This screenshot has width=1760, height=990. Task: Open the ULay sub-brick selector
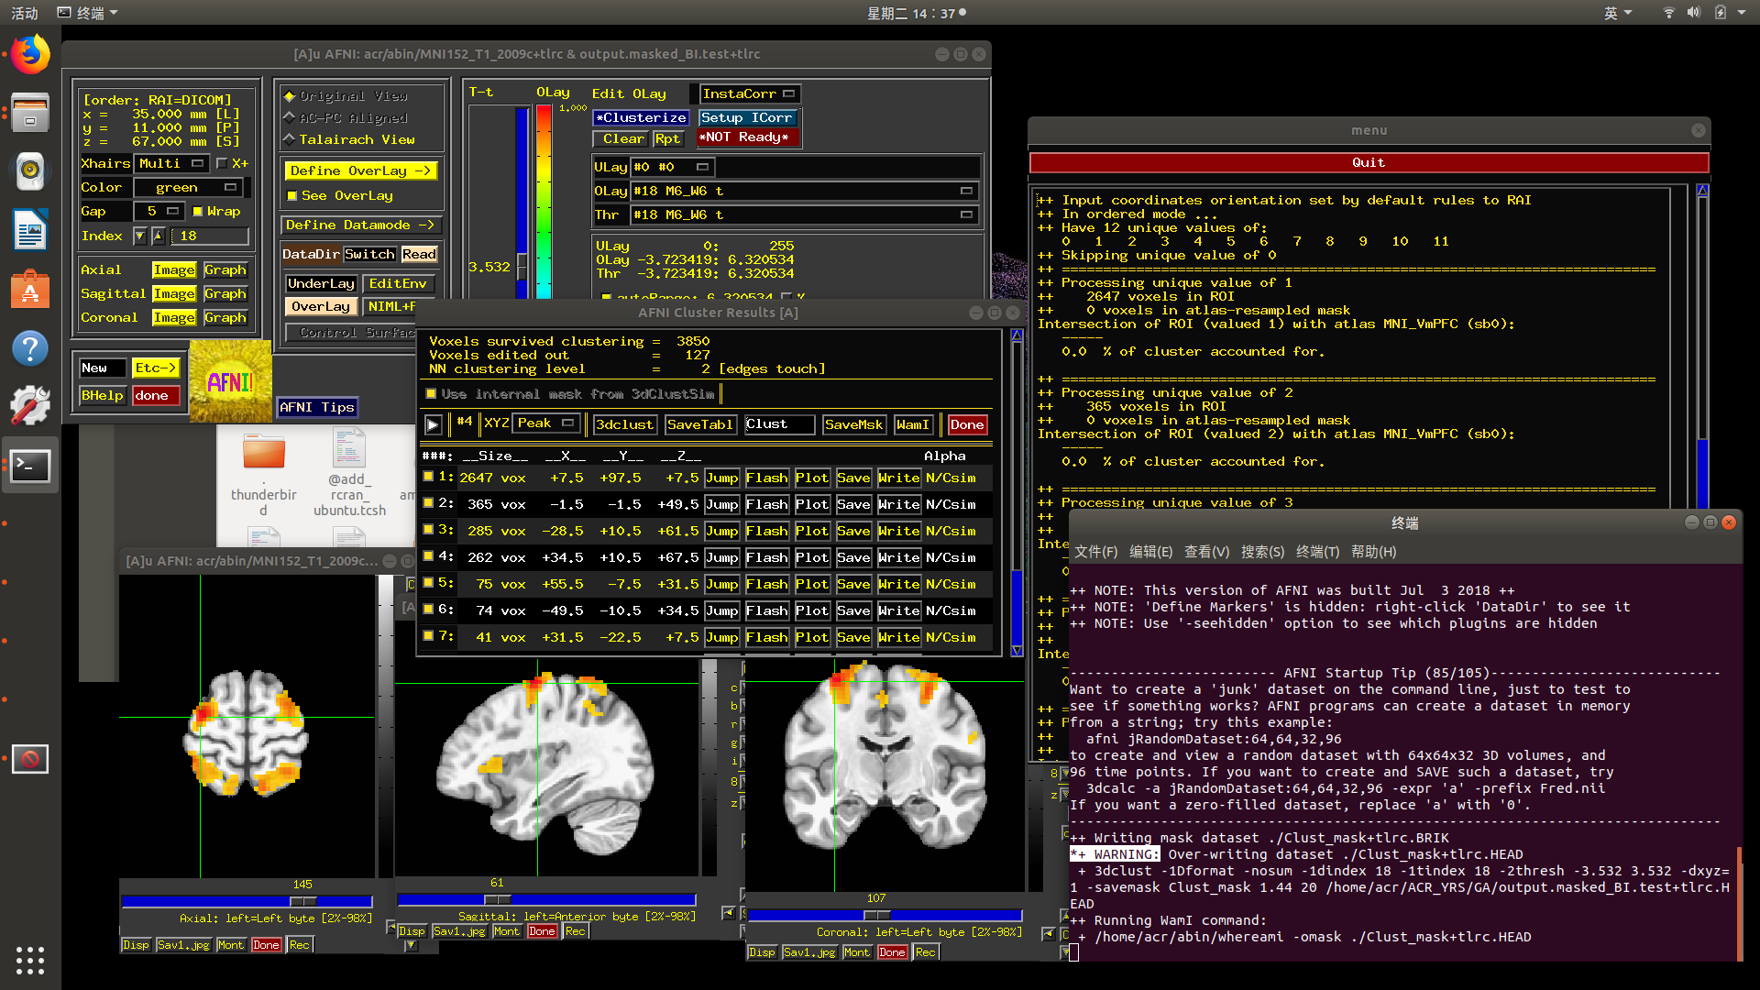672,167
